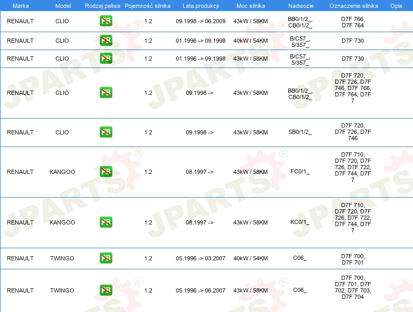The width and height of the screenshot is (413, 312).
Task: Click the Marka column header
Action: (21, 6)
